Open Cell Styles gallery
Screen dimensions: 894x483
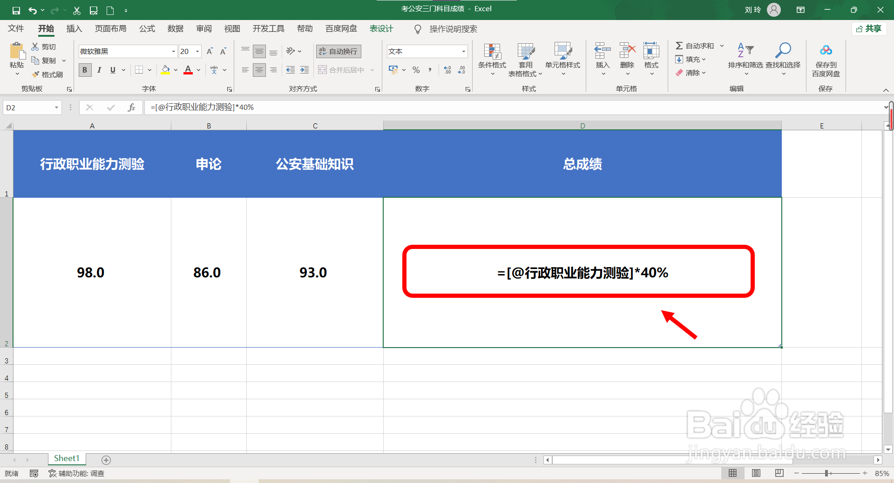(562, 60)
